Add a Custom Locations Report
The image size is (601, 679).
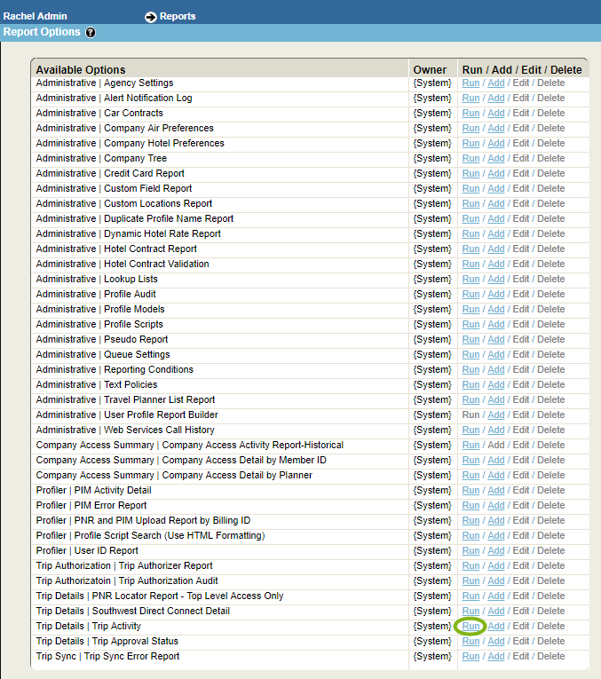(496, 203)
